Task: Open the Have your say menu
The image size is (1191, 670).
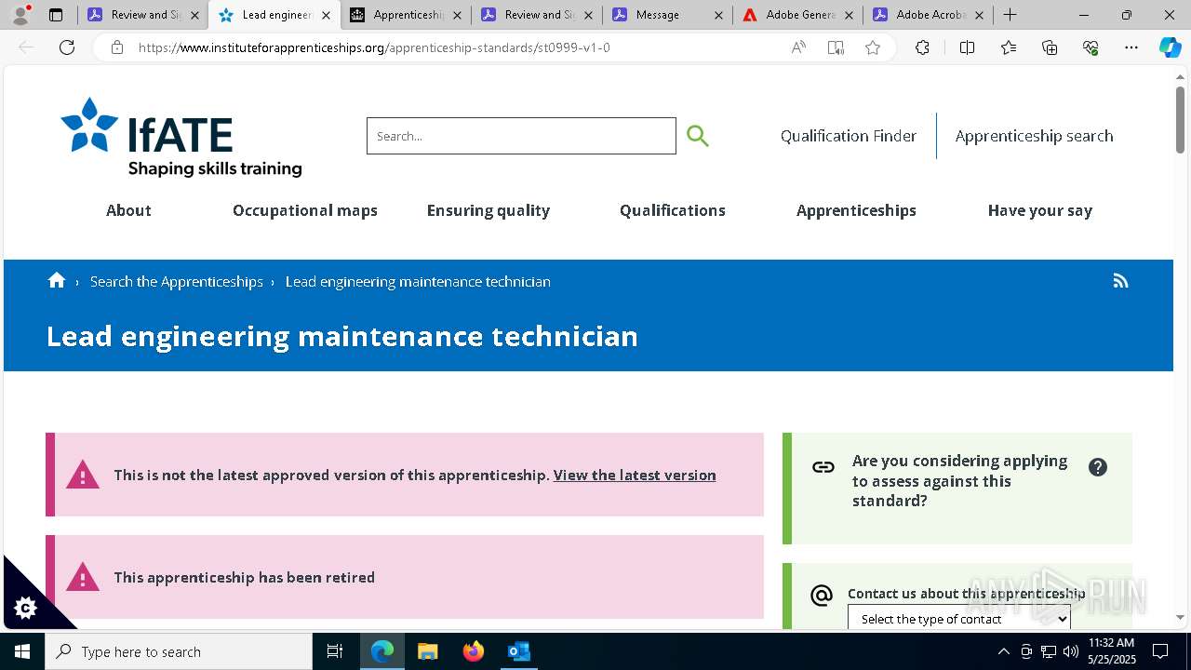Action: tap(1040, 210)
